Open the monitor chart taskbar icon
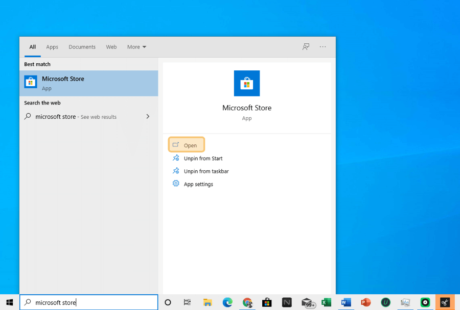Image resolution: width=460 pixels, height=310 pixels. point(405,302)
